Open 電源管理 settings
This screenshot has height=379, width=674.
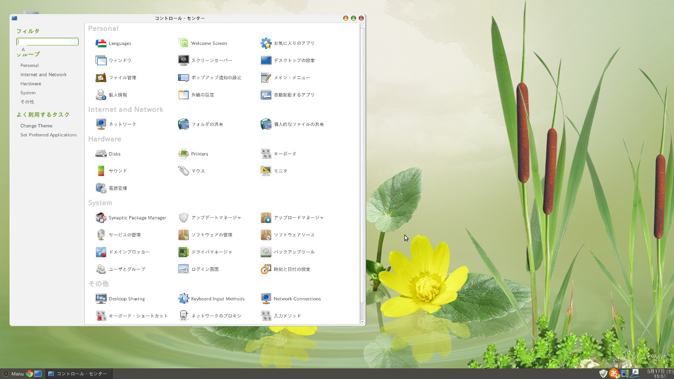tap(111, 188)
